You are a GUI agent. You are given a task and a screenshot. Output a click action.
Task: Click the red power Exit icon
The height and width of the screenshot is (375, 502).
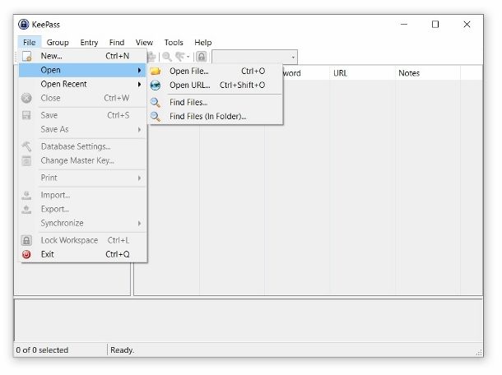[x=26, y=254]
